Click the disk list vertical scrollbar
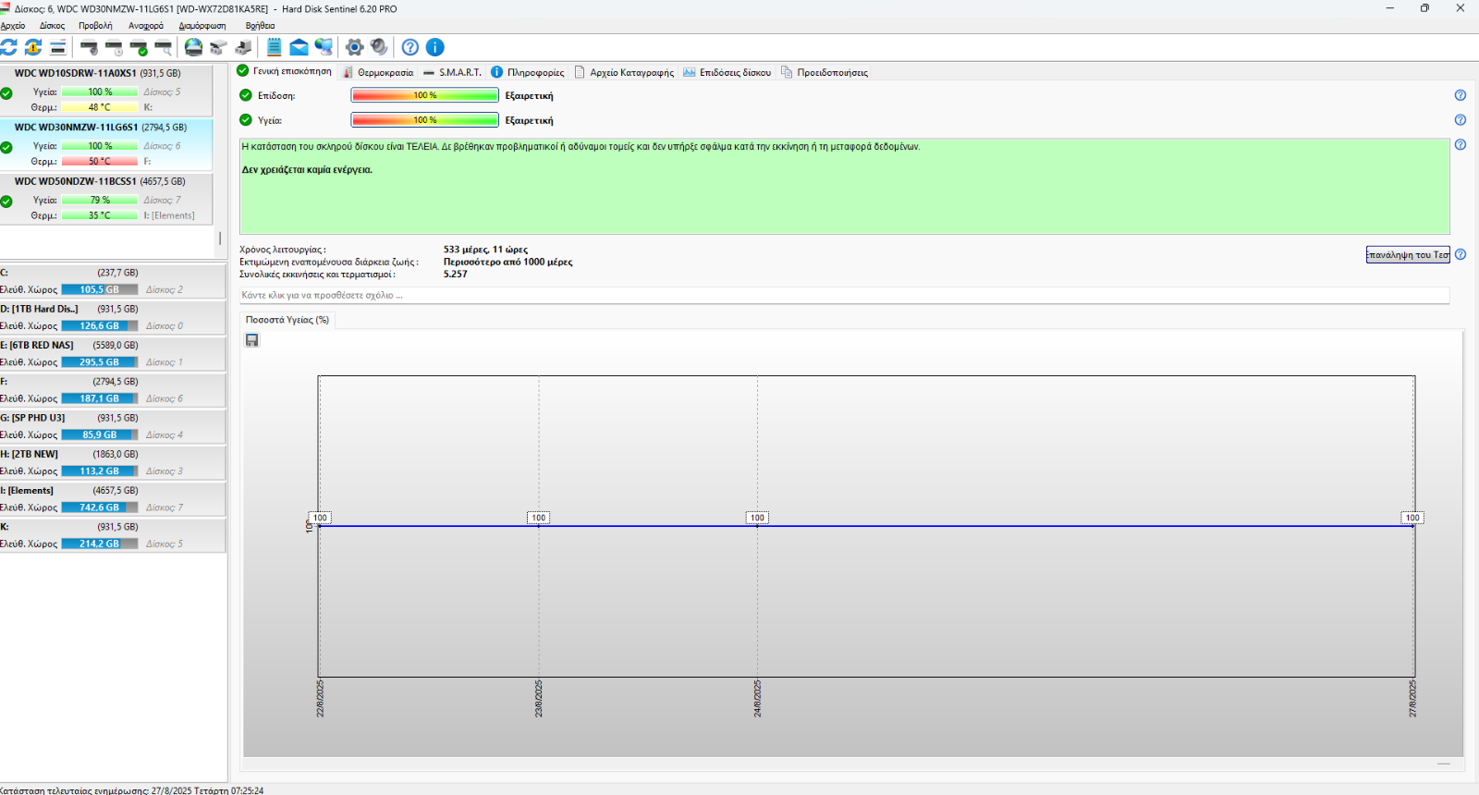 pyautogui.click(x=220, y=238)
